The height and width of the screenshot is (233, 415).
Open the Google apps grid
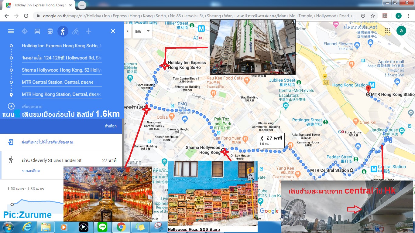tap(388, 31)
